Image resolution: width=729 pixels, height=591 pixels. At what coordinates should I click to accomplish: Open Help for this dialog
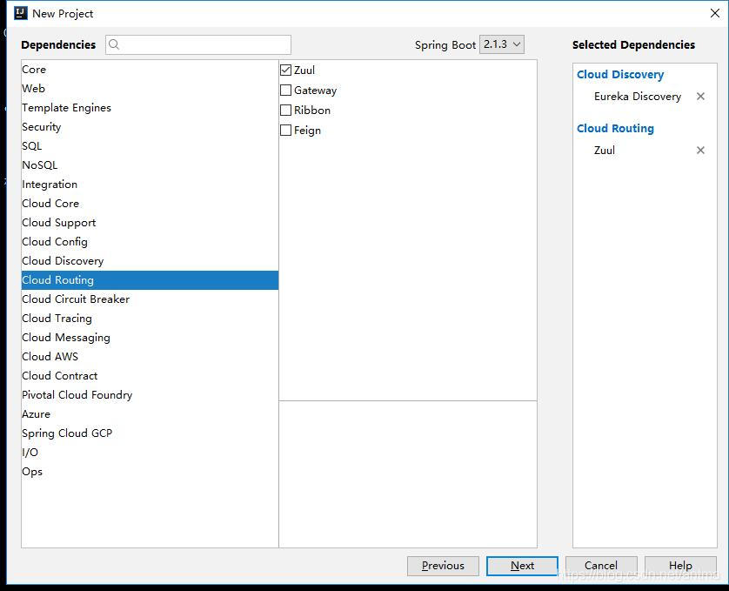(x=680, y=566)
